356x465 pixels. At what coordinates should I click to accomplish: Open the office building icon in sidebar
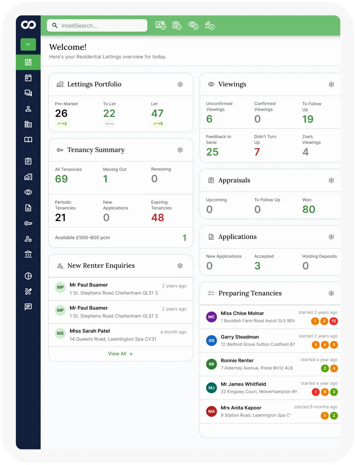click(28, 124)
